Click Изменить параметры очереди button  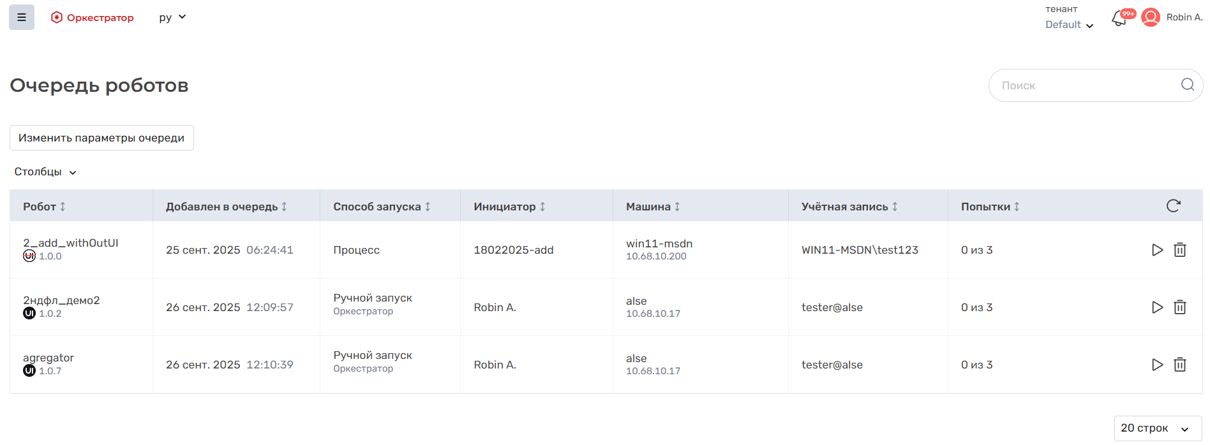point(101,138)
